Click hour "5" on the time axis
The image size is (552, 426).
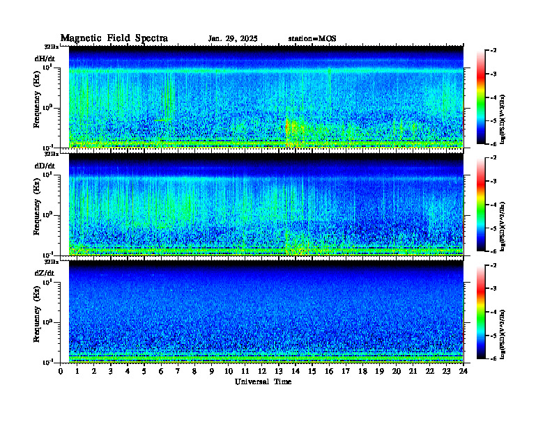[144, 372]
